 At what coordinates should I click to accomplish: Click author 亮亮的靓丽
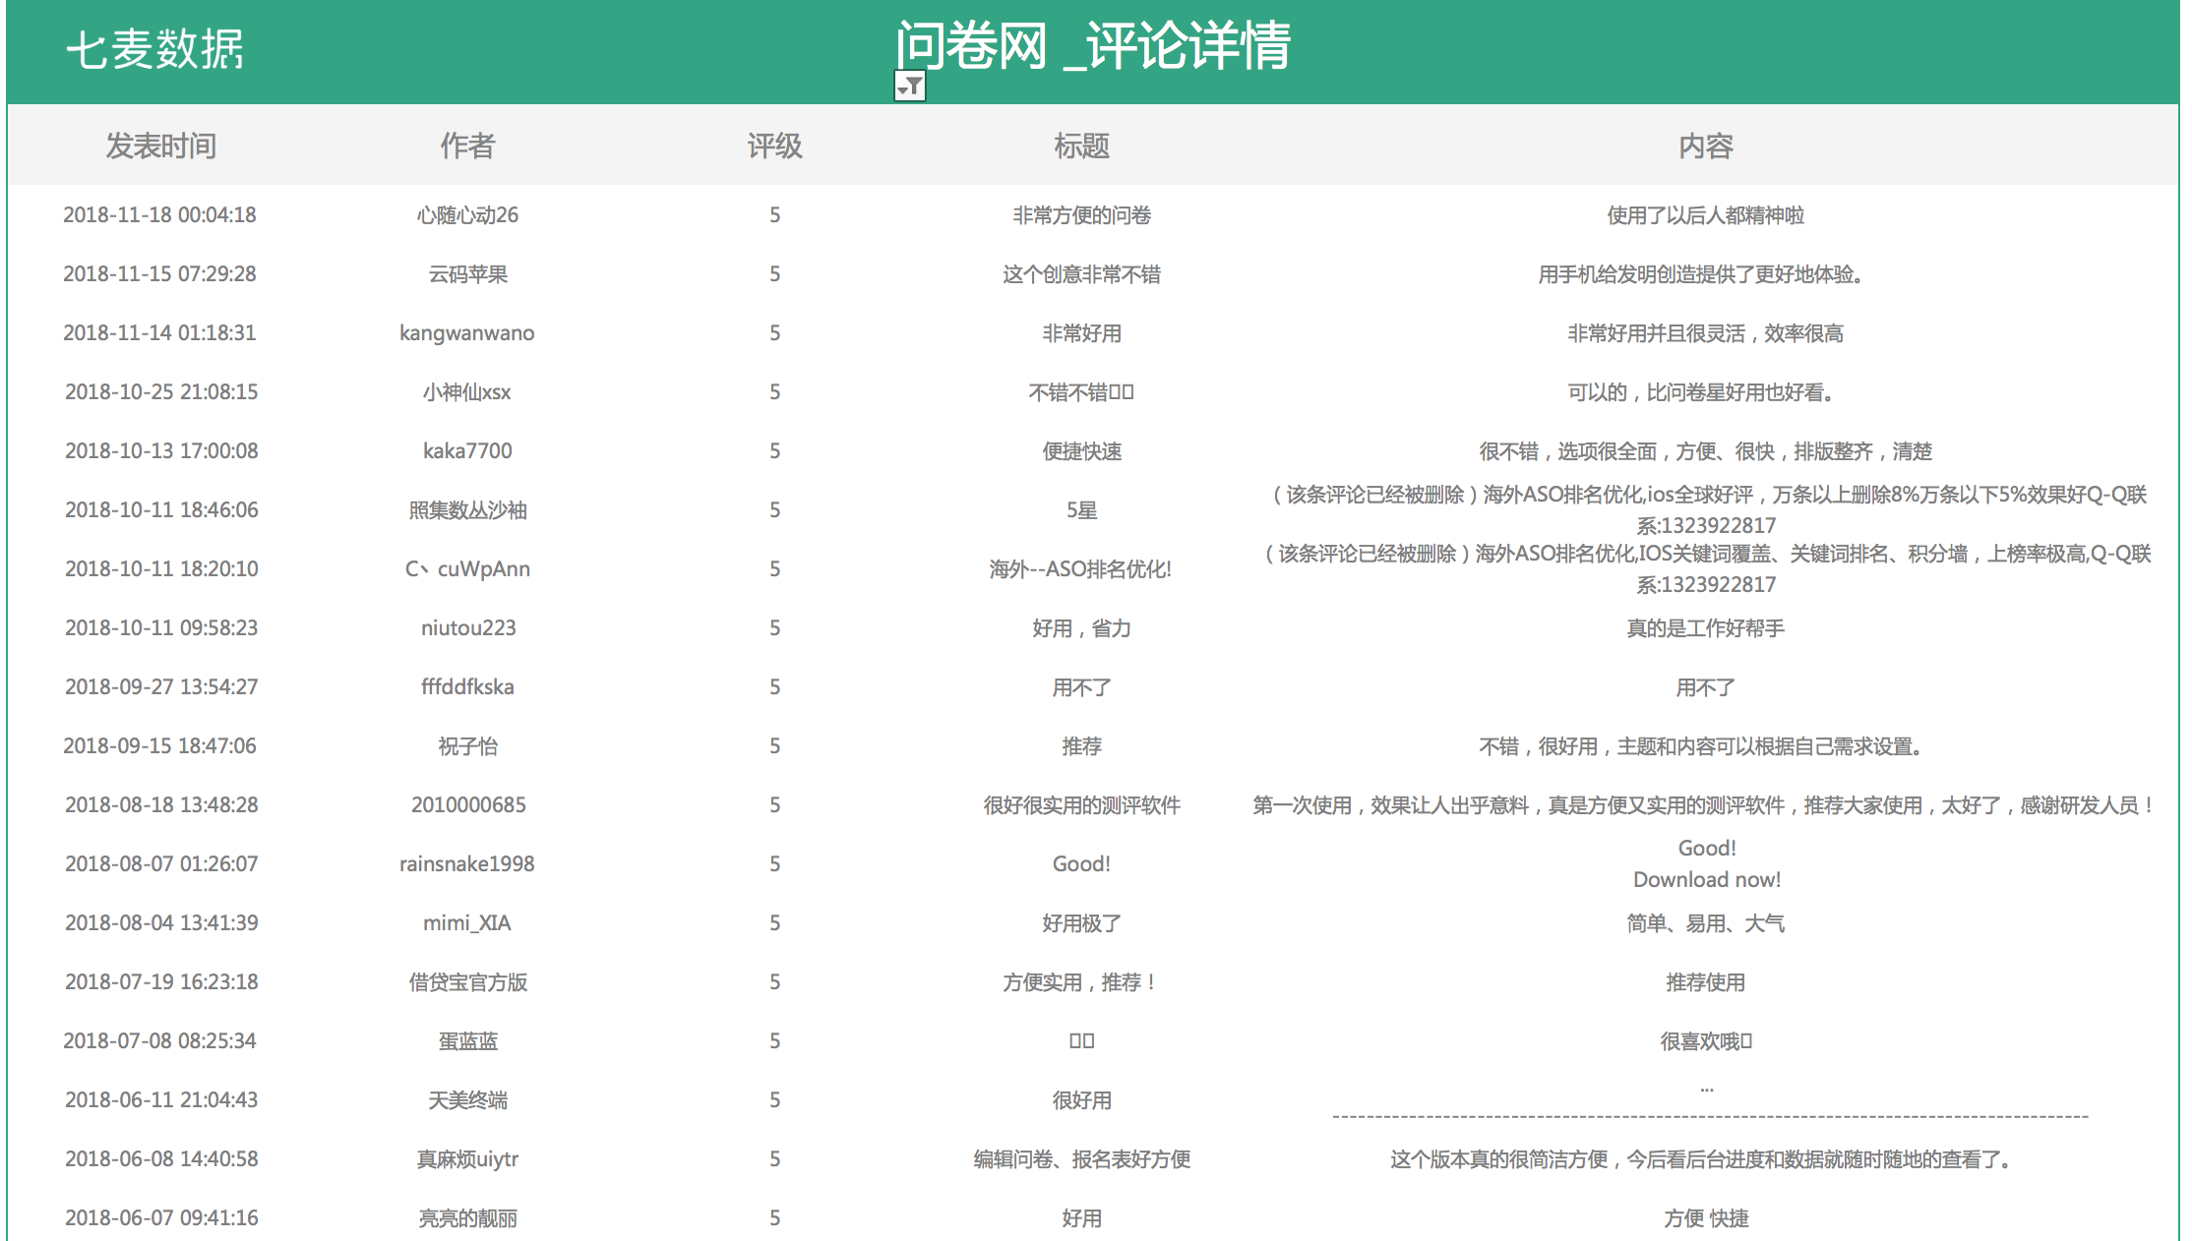click(468, 1218)
